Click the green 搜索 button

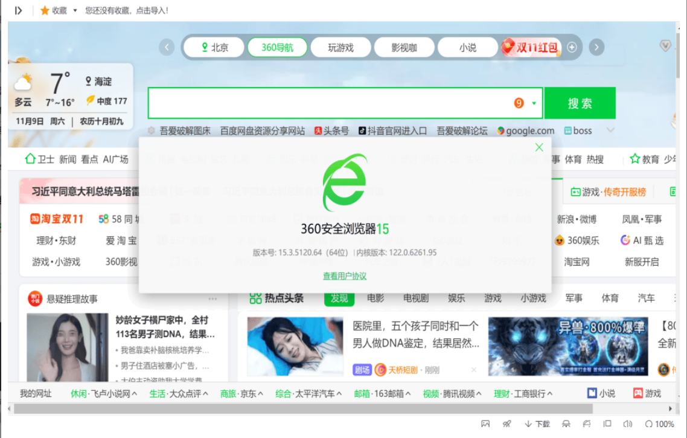pos(580,103)
